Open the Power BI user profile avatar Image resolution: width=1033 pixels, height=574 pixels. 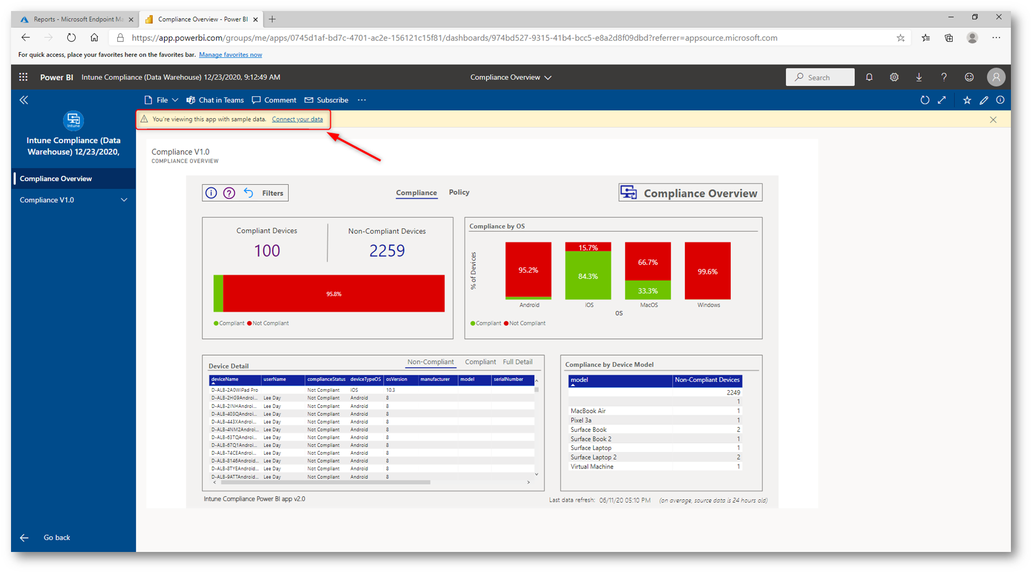[x=996, y=77]
